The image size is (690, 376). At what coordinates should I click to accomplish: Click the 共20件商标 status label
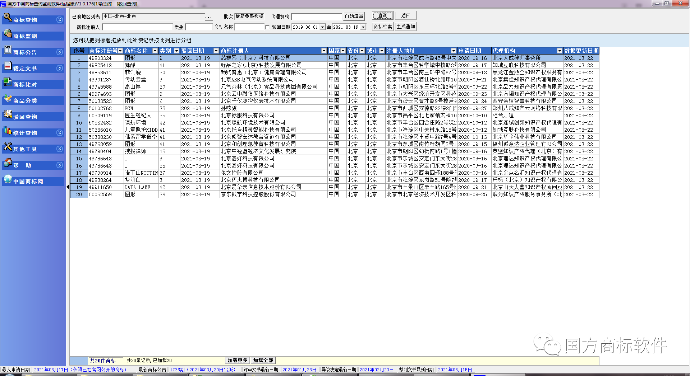coord(106,361)
